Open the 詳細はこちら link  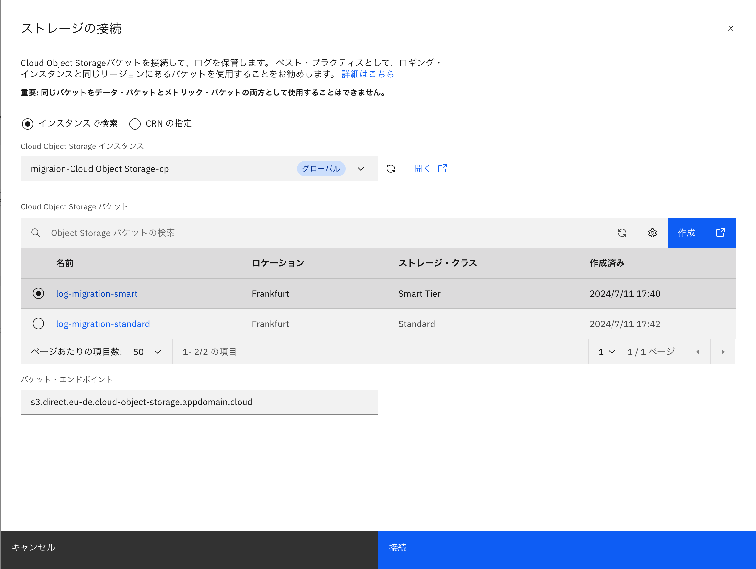pyautogui.click(x=367, y=74)
